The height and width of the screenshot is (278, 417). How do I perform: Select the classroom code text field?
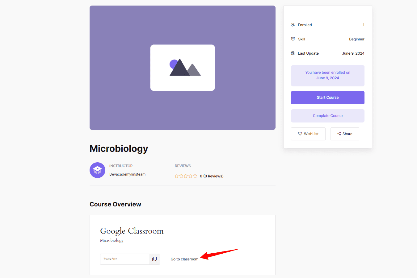124,259
